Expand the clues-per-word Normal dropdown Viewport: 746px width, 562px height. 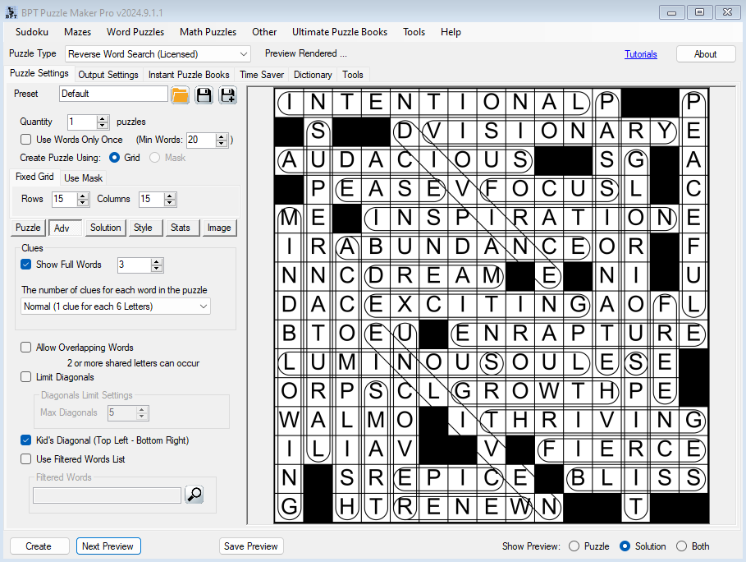point(204,306)
